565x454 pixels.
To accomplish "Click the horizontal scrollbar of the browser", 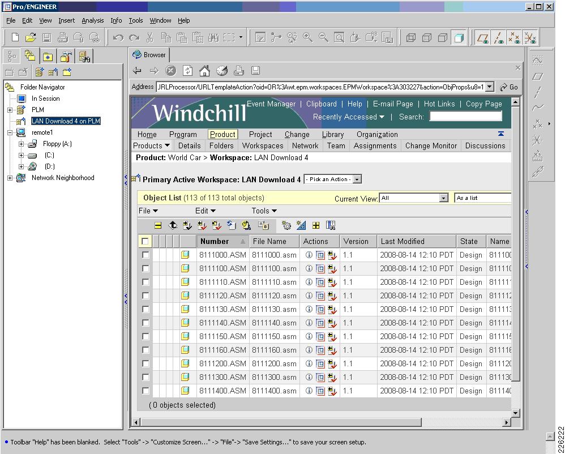I will [x=280, y=422].
